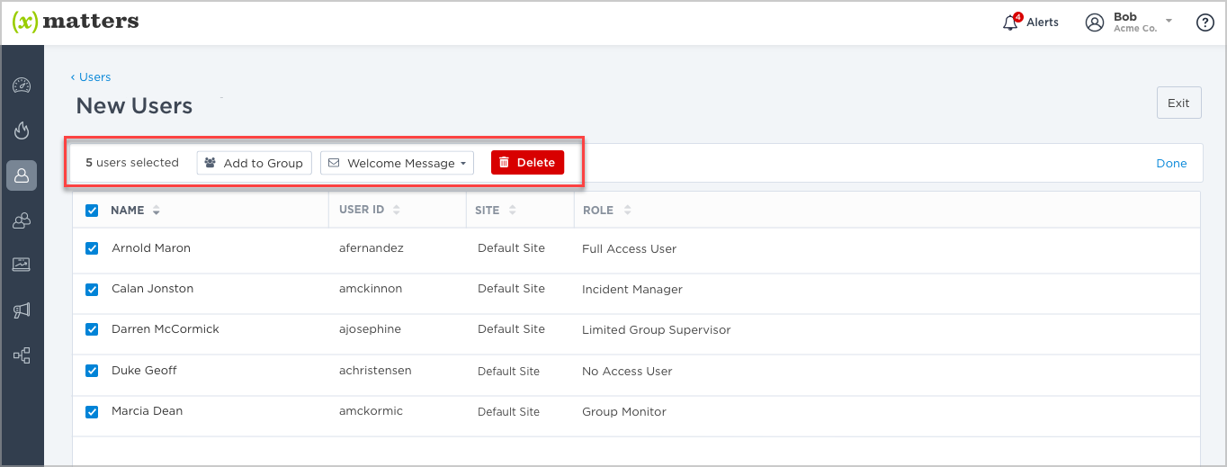1227x467 pixels.
Task: Click the No Access User role
Action: pyautogui.click(x=627, y=371)
